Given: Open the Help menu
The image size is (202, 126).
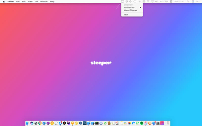Looking at the screenshot, I should click(52, 2).
